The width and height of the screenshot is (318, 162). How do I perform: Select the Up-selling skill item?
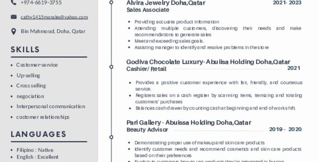click(28, 76)
